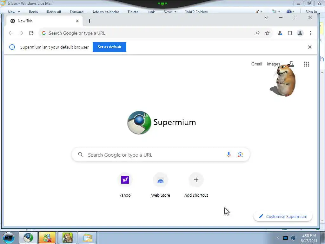Dismiss the default browser infobar
The image size is (325, 244).
[310, 47]
